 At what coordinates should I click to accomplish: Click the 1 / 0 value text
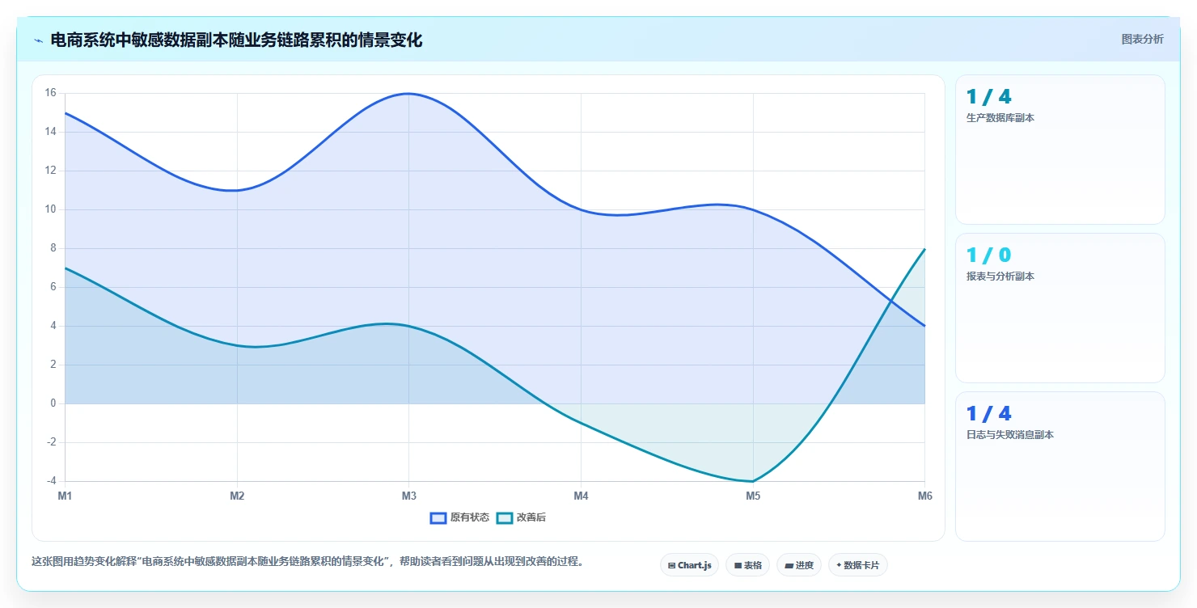(988, 255)
